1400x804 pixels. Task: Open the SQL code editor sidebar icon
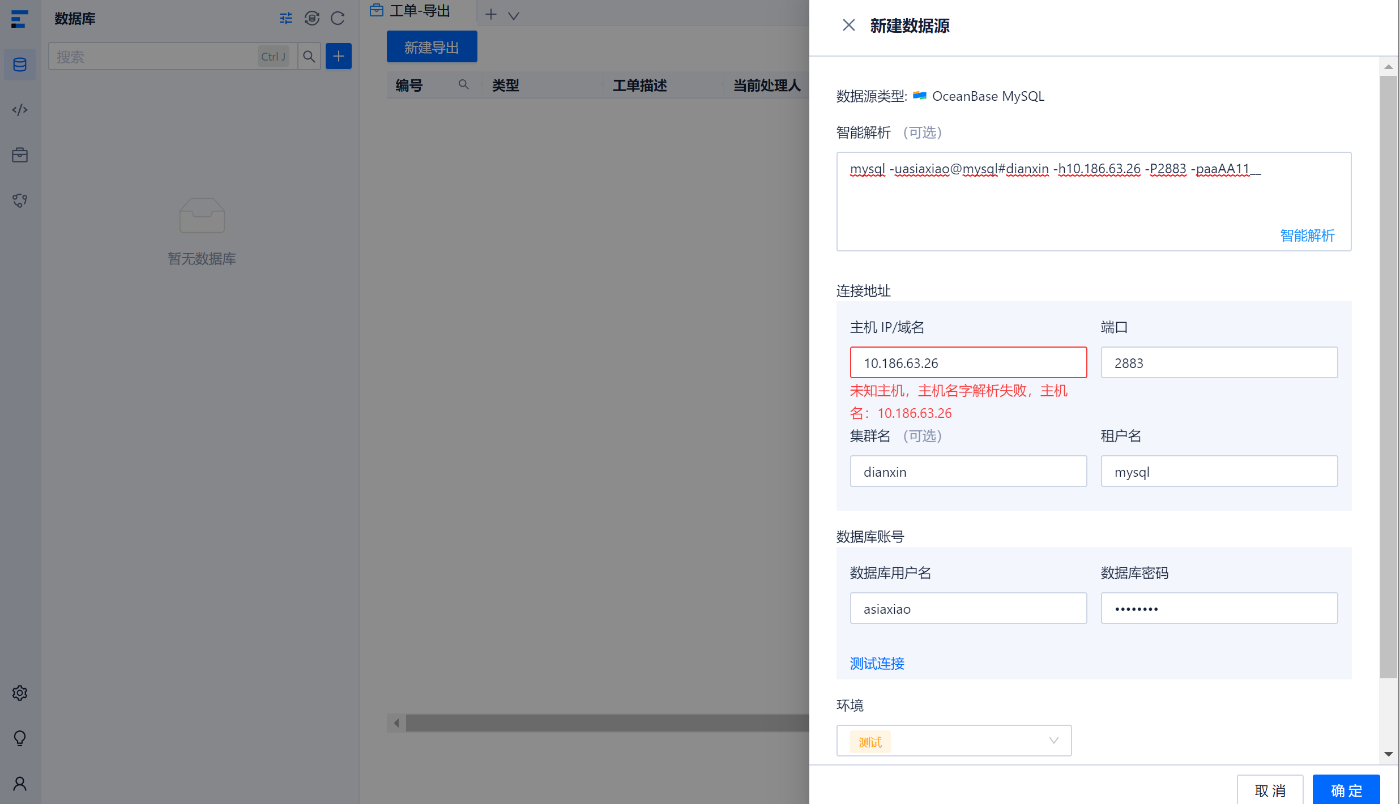(x=20, y=110)
